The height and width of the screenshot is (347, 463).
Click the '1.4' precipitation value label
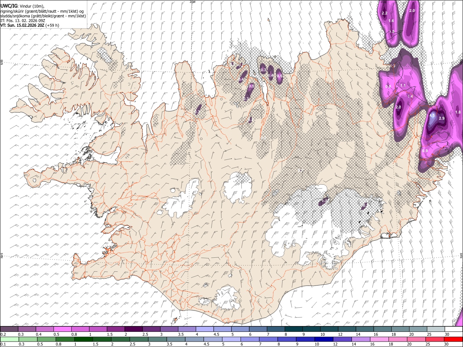coord(410,97)
